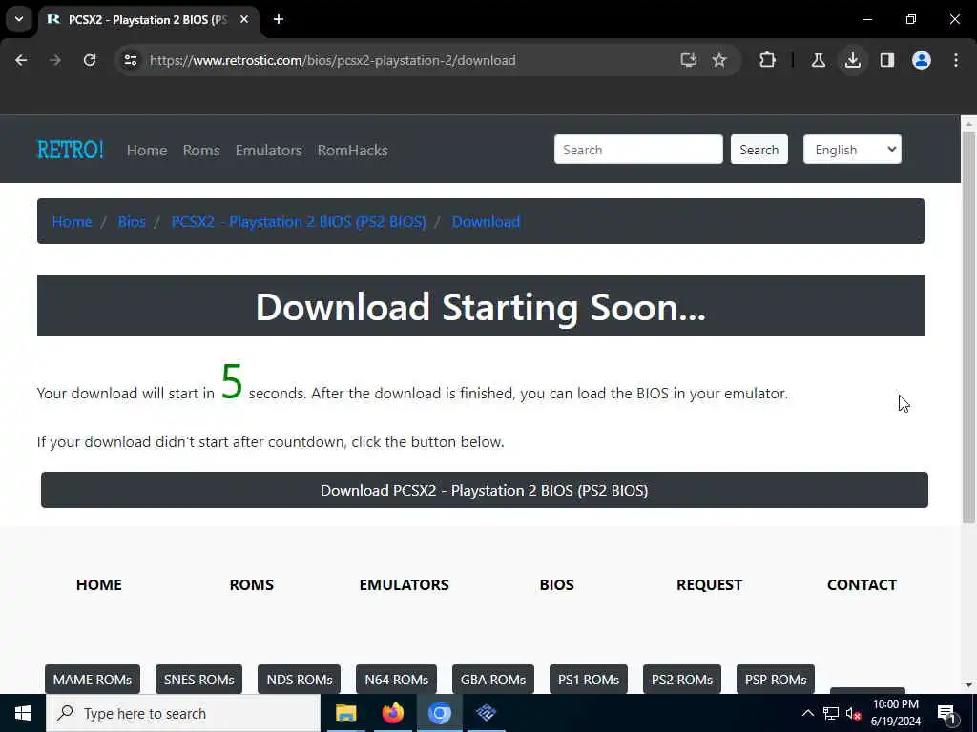Open footer HOME link
Viewport: 977px width, 732px height.
coord(99,584)
